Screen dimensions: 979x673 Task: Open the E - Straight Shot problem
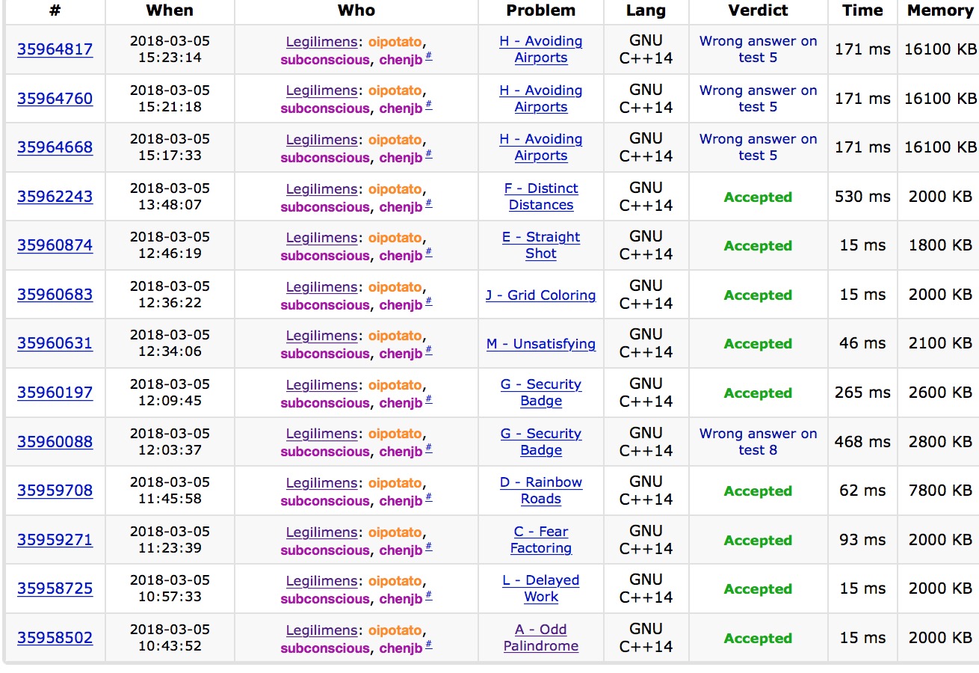(x=540, y=245)
